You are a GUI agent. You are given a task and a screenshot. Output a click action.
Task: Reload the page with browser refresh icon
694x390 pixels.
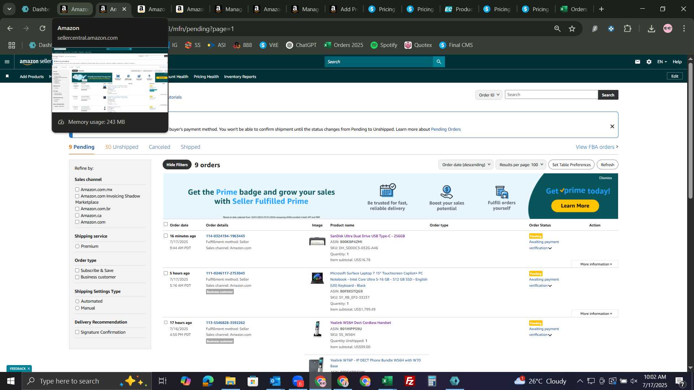(x=43, y=29)
